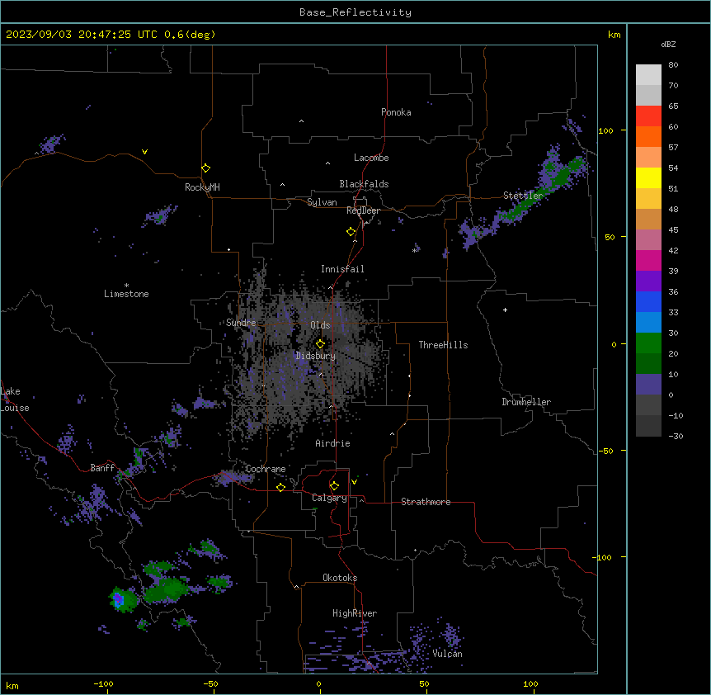Click the ThreeHills town label
Viewport: 711px width, 695px height.
coord(443,345)
